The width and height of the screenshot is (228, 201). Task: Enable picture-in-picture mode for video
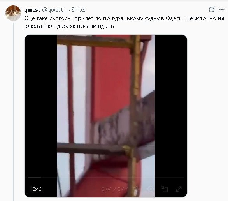(165, 189)
